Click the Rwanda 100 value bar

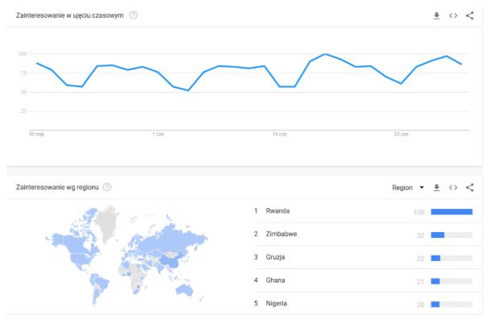click(x=452, y=212)
